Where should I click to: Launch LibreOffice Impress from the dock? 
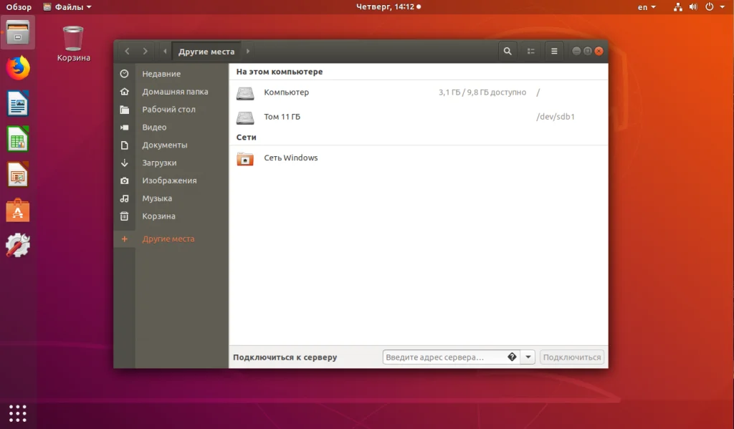(18, 175)
